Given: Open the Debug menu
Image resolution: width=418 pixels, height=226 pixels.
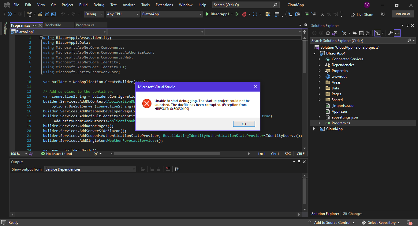Looking at the screenshot, I should 99,5.
